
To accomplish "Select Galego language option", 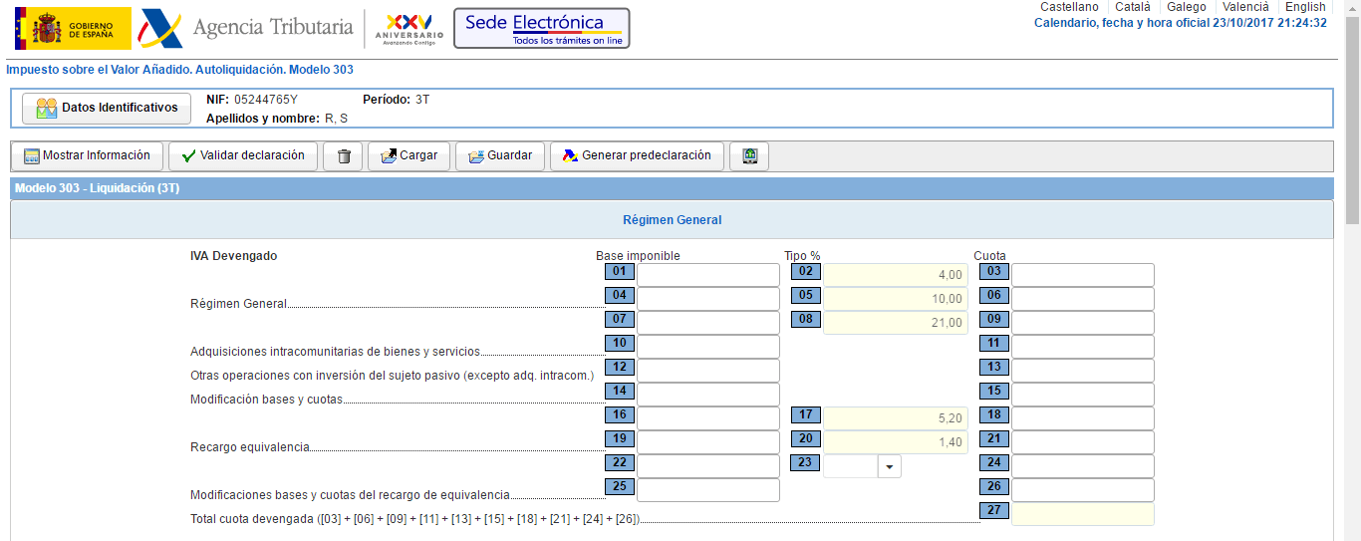I will tap(1186, 7).
